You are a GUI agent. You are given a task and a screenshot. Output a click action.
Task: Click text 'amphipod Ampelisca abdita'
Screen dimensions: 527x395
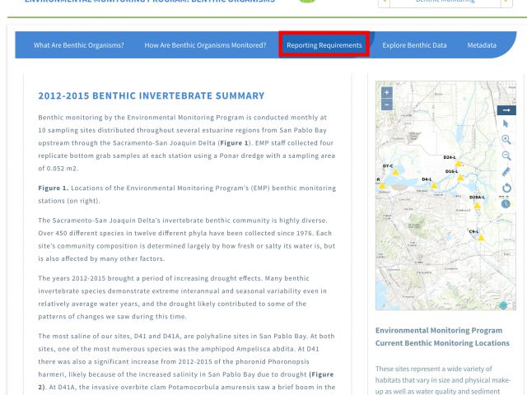pos(249,349)
